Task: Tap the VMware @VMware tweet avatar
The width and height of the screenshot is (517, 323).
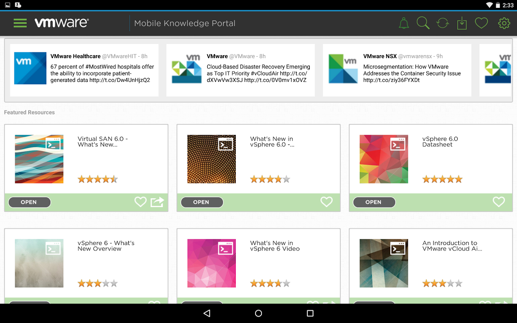Action: click(x=186, y=68)
